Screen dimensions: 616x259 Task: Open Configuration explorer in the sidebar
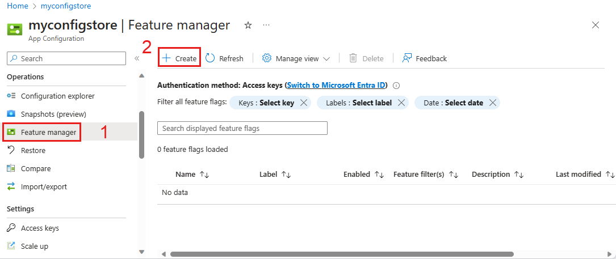click(57, 96)
